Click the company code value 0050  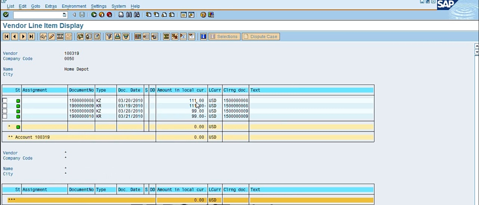point(69,59)
